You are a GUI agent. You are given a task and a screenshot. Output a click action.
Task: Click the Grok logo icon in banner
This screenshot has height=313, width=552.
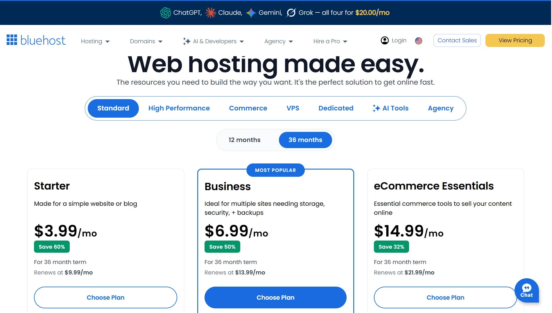coord(291,13)
